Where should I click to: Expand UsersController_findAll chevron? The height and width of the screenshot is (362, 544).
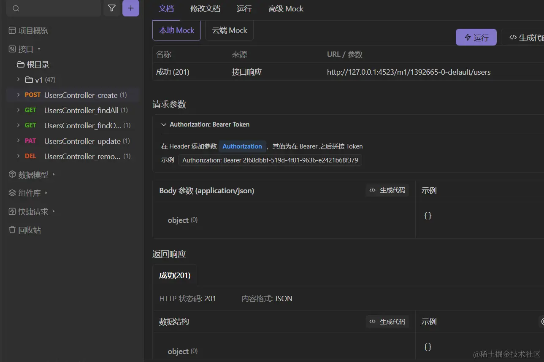coord(18,110)
